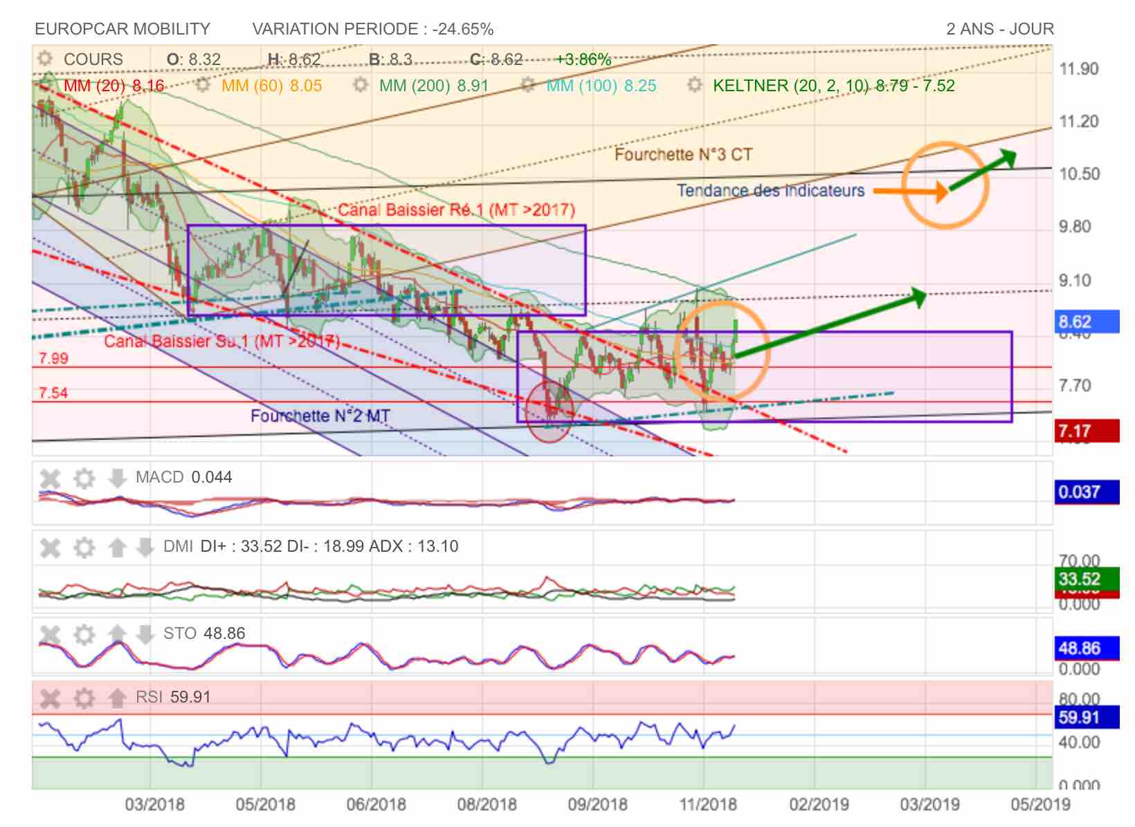Click the low value B: 8.3
The image size is (1135, 827).
(390, 59)
